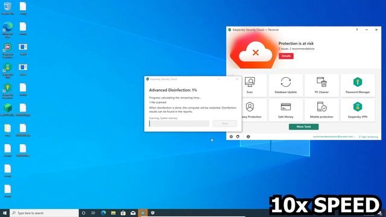Open Kaspersky support icon beside settings gear
This screenshot has width=386, height=217.
tap(238, 137)
